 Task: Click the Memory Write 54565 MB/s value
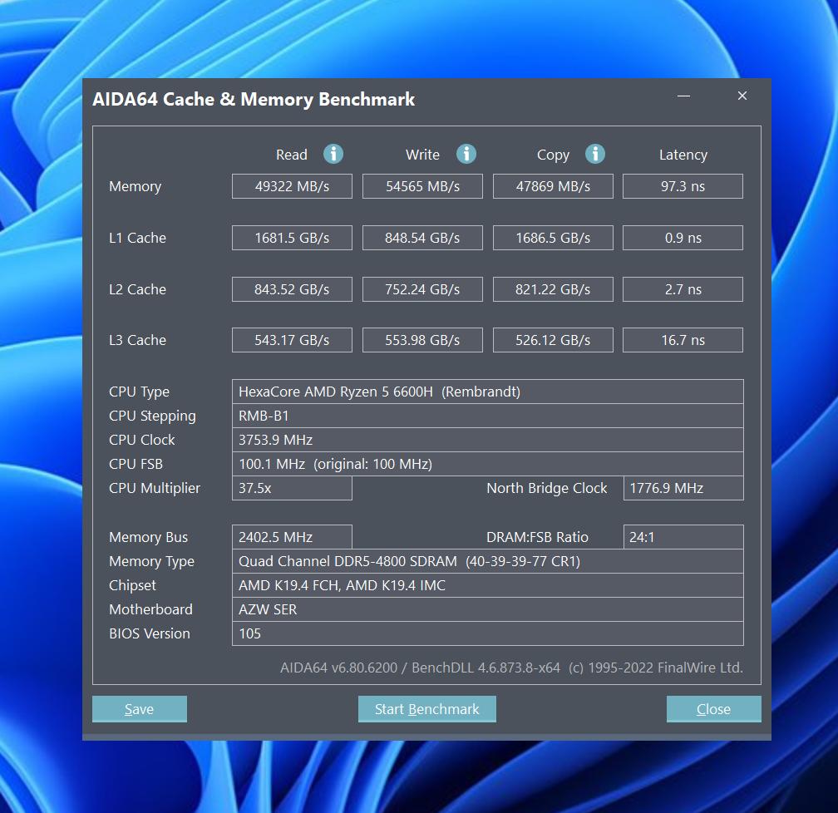tap(422, 186)
